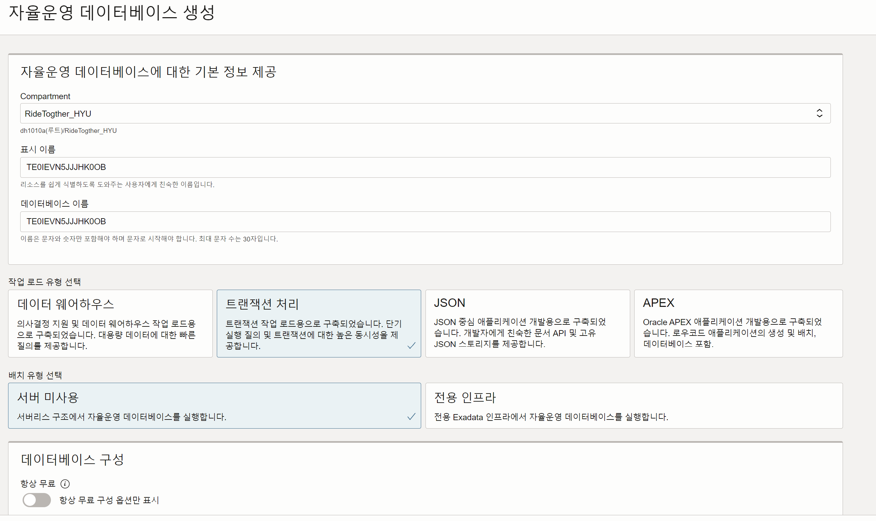Image resolution: width=876 pixels, height=521 pixels.
Task: Click the checkmark on 서버 미사용 card
Action: (x=411, y=417)
